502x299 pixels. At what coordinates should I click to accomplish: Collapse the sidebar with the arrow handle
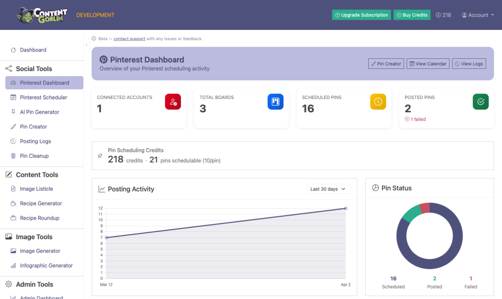pos(87,45)
